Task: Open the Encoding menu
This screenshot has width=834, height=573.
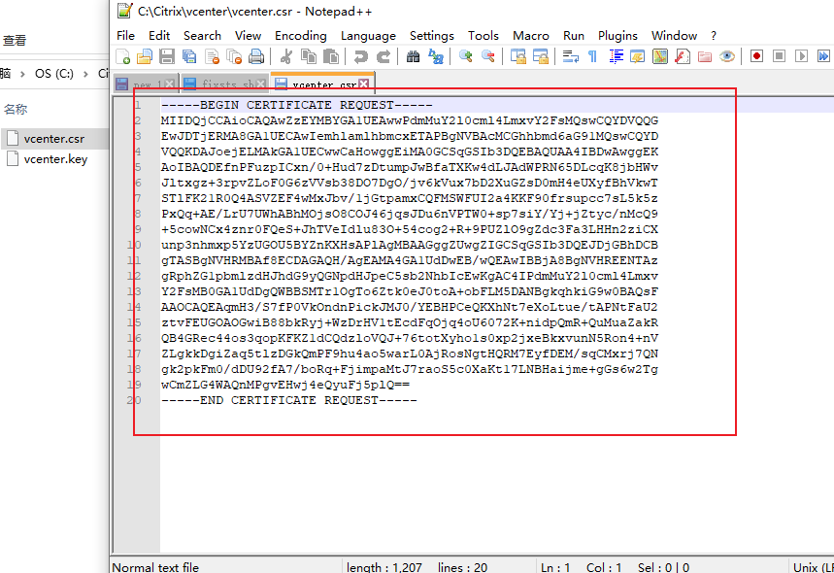Action: tap(300, 35)
